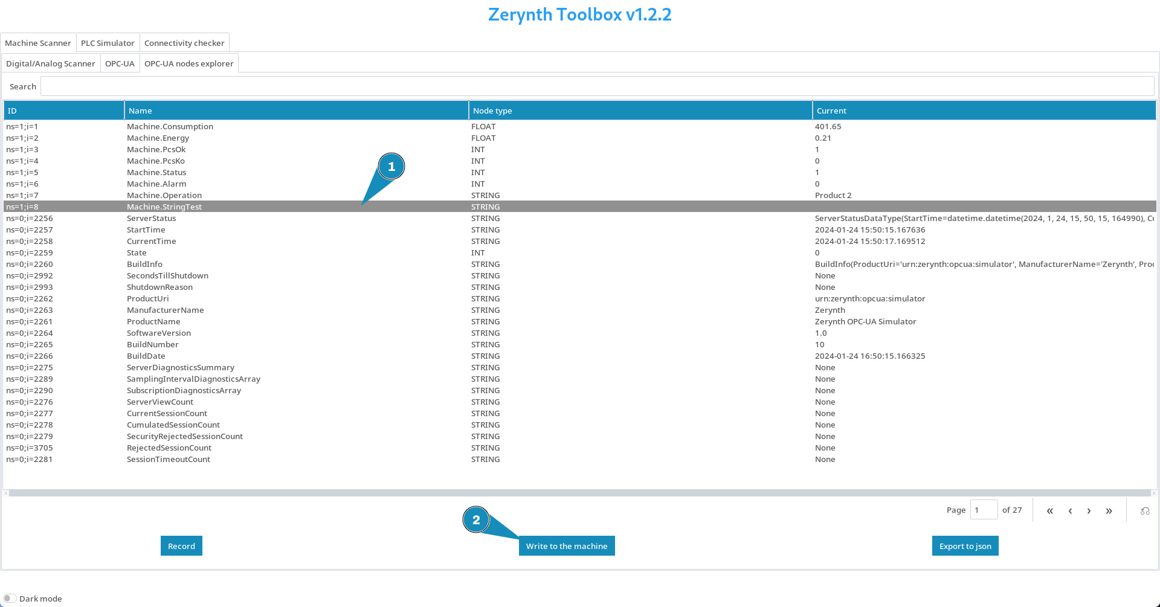Select the CumulatedSessionCount row
This screenshot has width=1160, height=607.
tap(580, 425)
